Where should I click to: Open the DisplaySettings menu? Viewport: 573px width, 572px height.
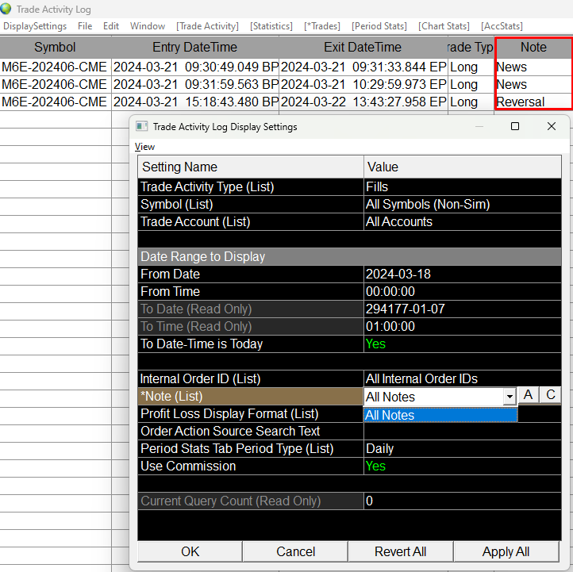pyautogui.click(x=35, y=26)
